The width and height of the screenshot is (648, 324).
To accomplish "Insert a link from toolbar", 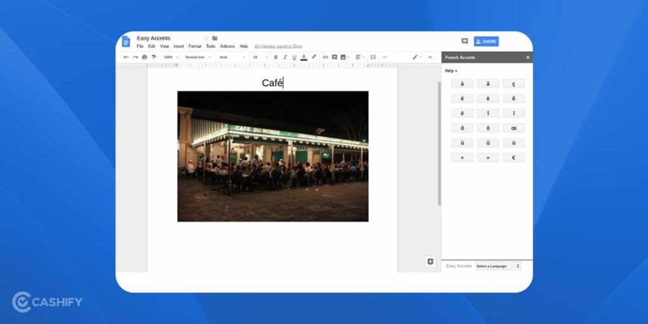I will 325,57.
